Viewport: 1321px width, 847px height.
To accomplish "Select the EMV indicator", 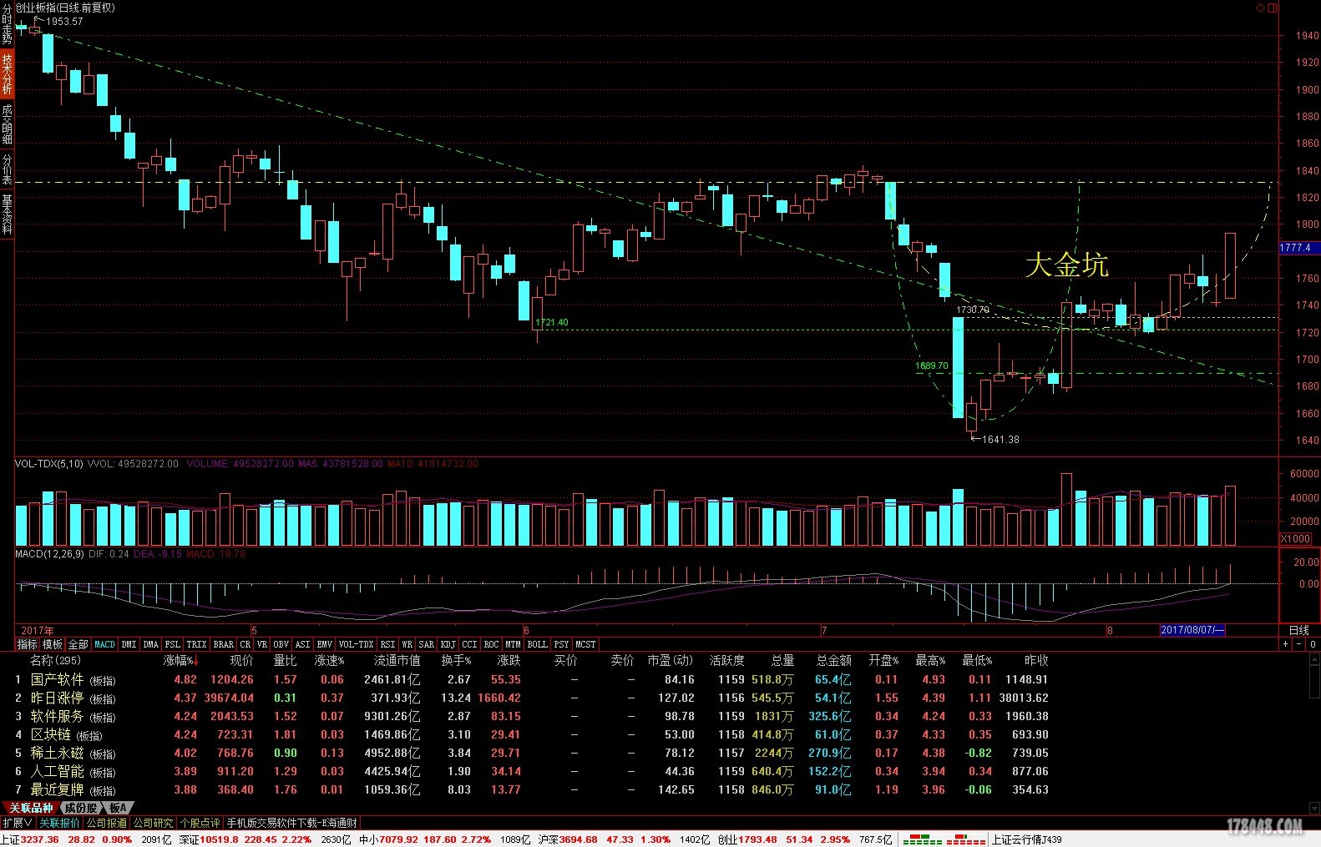I will pyautogui.click(x=325, y=644).
